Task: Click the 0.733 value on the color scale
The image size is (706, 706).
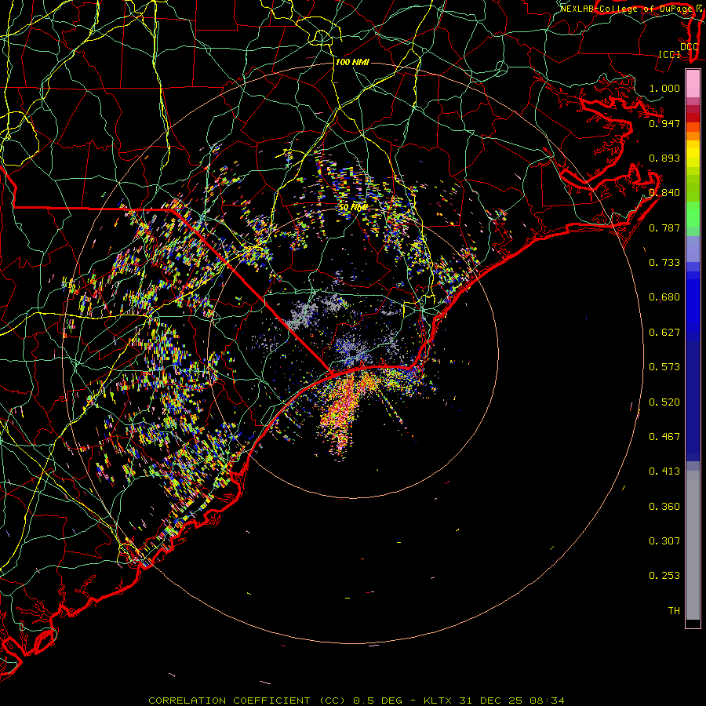Action: tap(664, 263)
